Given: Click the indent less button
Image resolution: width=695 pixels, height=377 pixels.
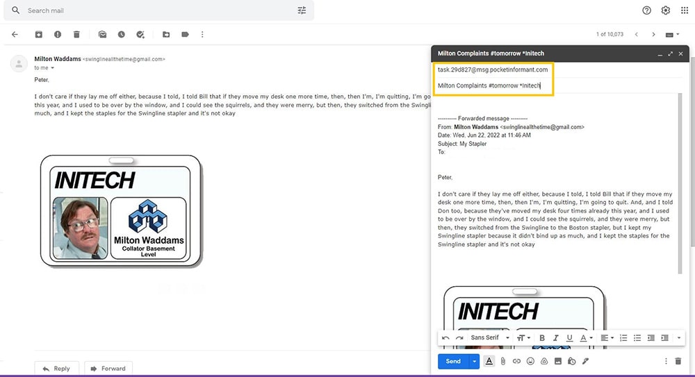Looking at the screenshot, I should click(x=651, y=337).
